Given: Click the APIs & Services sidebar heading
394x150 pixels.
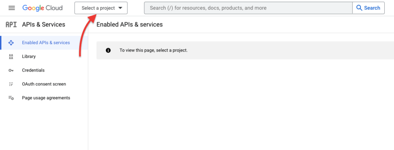Looking at the screenshot, I should [43, 24].
